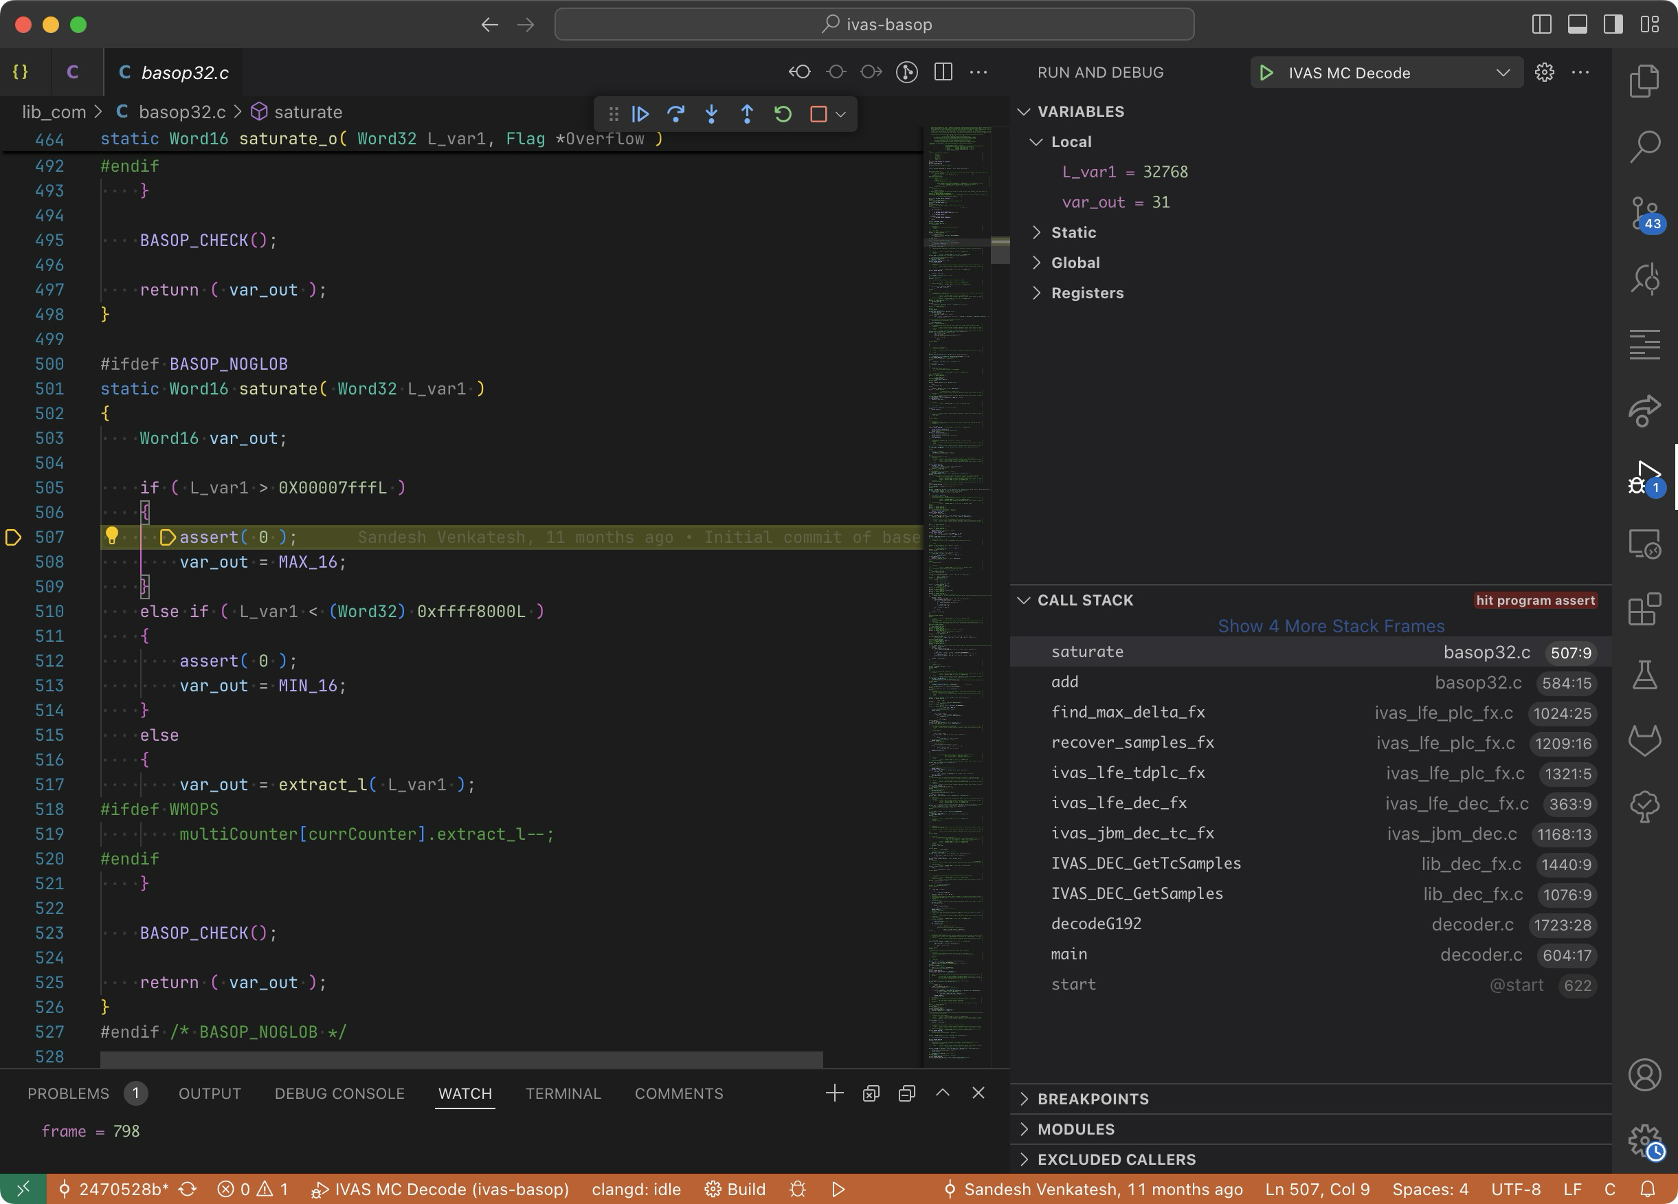This screenshot has height=1204, width=1678.
Task: Click Continue in the debug toolbar
Action: coord(640,114)
